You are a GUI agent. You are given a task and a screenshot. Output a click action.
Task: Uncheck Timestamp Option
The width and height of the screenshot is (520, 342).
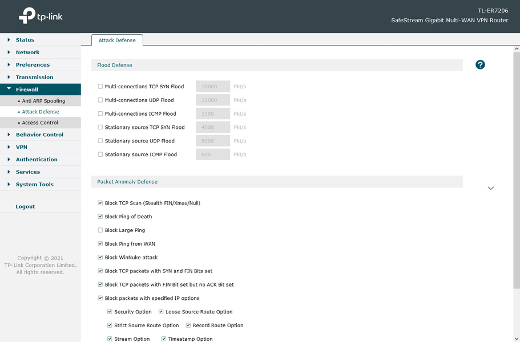point(163,339)
